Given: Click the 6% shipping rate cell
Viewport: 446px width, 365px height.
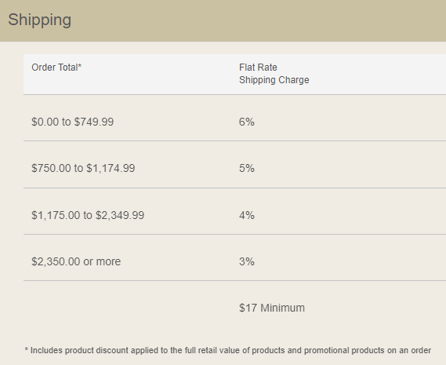Looking at the screenshot, I should click(x=247, y=122).
